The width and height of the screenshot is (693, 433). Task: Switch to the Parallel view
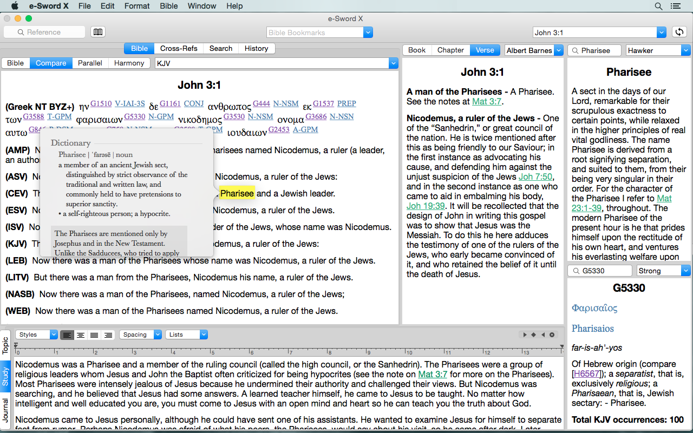pyautogui.click(x=90, y=63)
